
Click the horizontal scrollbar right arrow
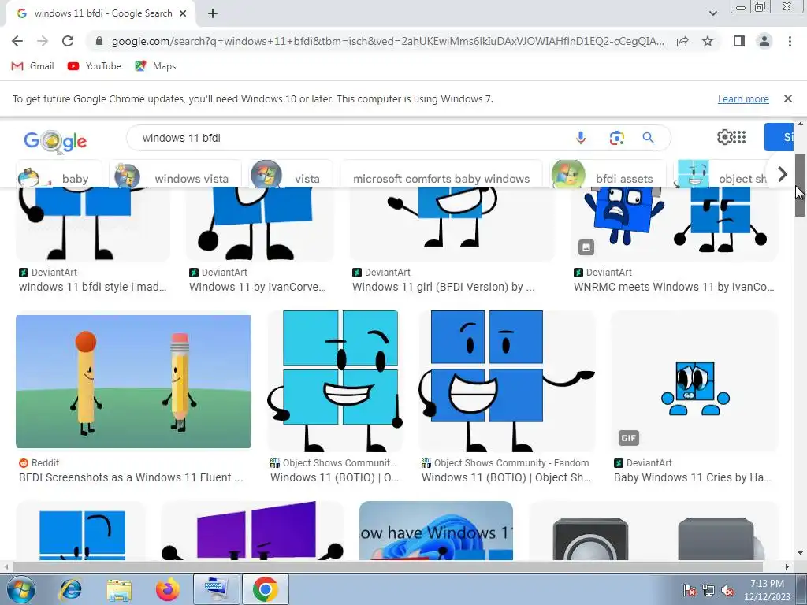tap(787, 566)
